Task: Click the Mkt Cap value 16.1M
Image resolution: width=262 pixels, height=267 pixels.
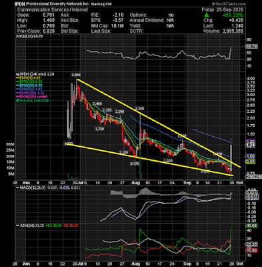Action: (117, 26)
